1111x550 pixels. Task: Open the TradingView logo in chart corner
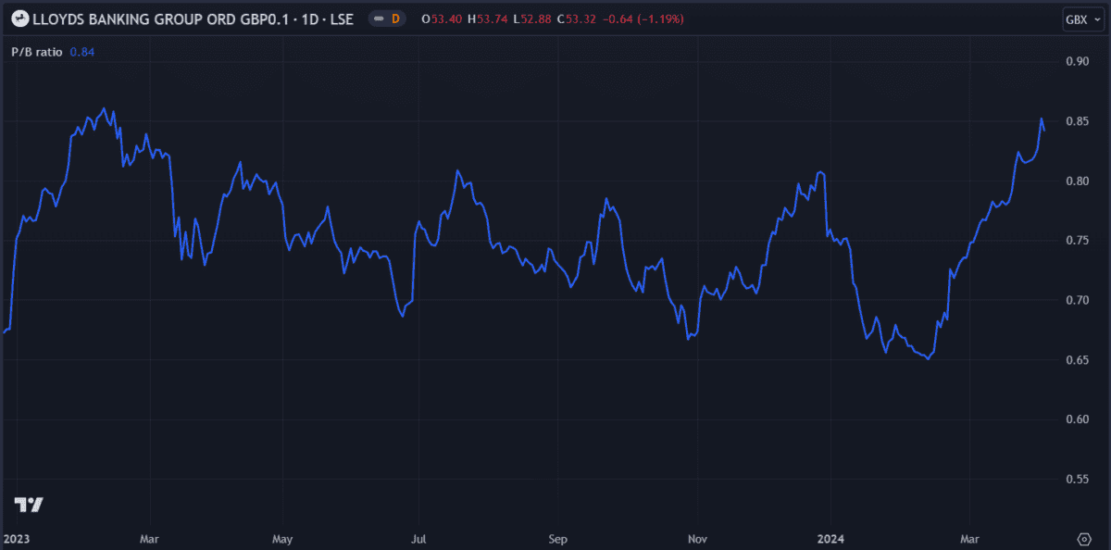click(x=29, y=505)
